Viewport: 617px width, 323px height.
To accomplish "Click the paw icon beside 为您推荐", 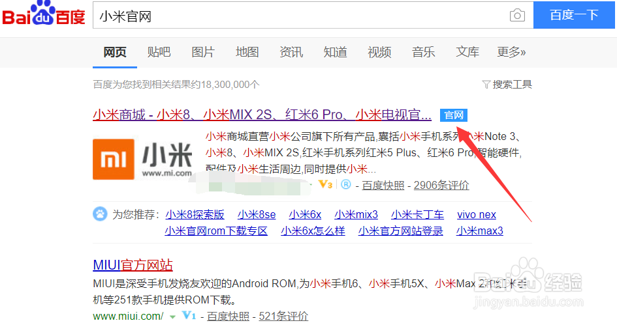I will click(x=100, y=214).
